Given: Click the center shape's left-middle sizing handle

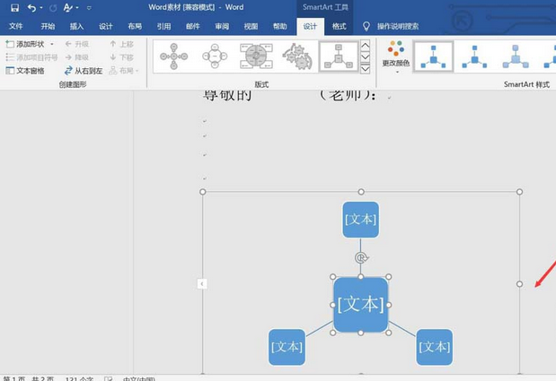Looking at the screenshot, I should click(x=332, y=305).
